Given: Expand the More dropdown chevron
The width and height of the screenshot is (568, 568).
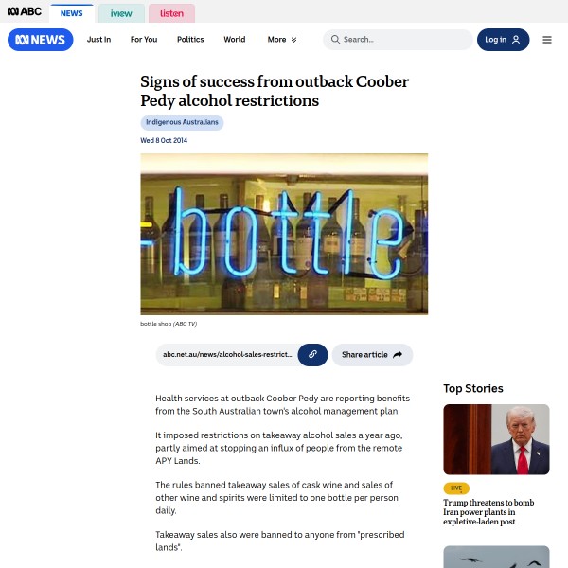Looking at the screenshot, I should click(x=293, y=40).
